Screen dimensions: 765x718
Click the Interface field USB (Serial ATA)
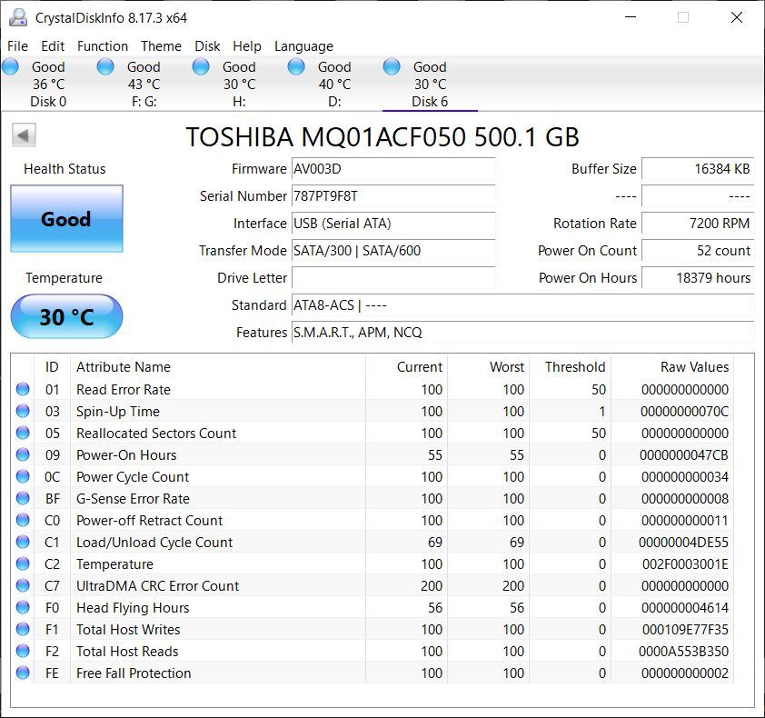tap(393, 224)
